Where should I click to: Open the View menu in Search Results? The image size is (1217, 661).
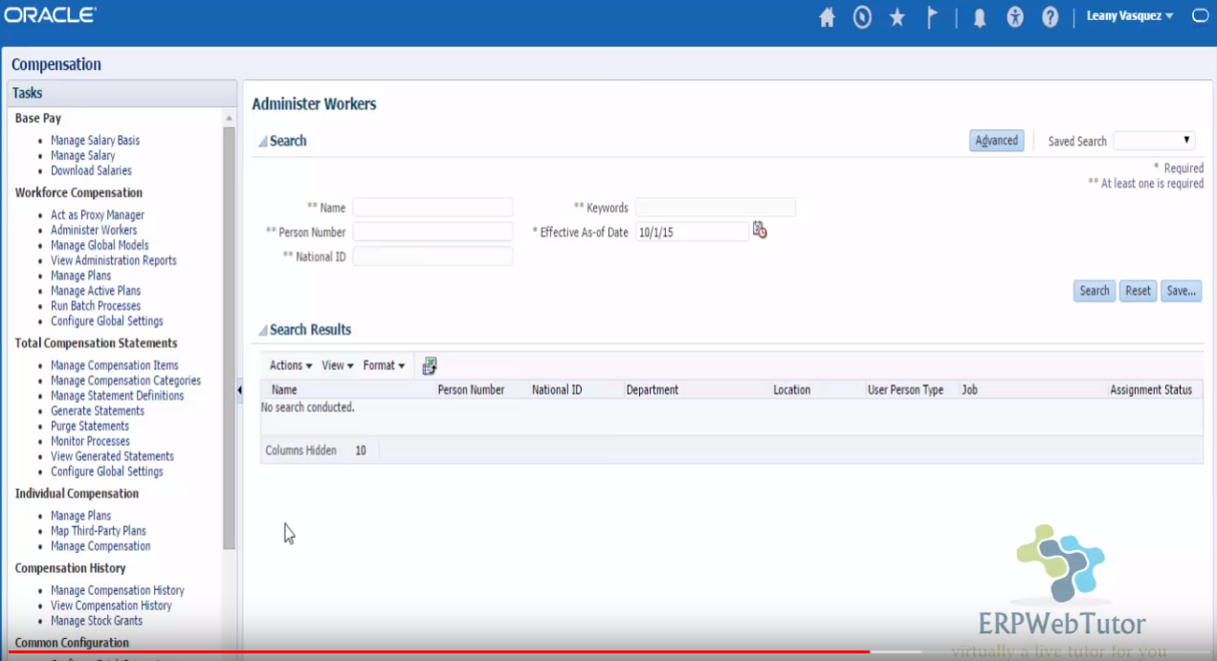[x=336, y=364]
